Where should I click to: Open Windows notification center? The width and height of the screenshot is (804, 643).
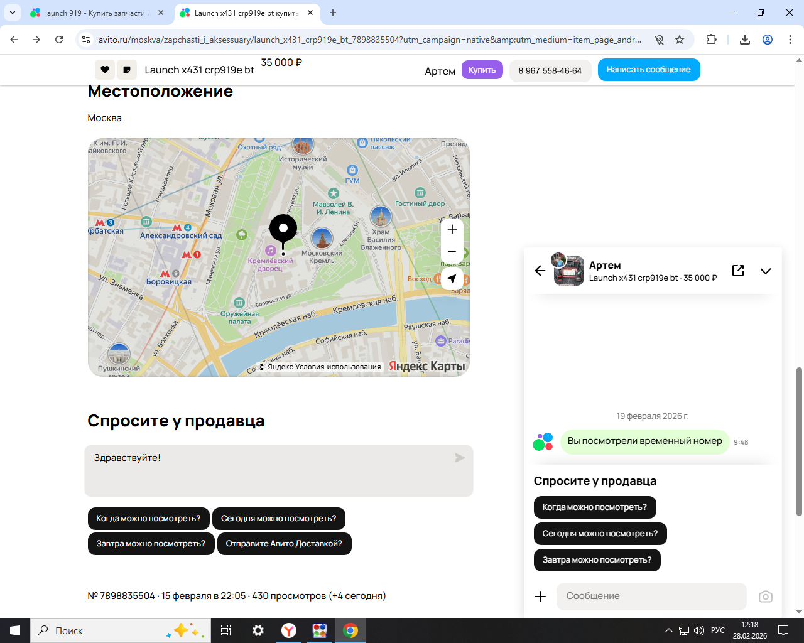coord(783,630)
